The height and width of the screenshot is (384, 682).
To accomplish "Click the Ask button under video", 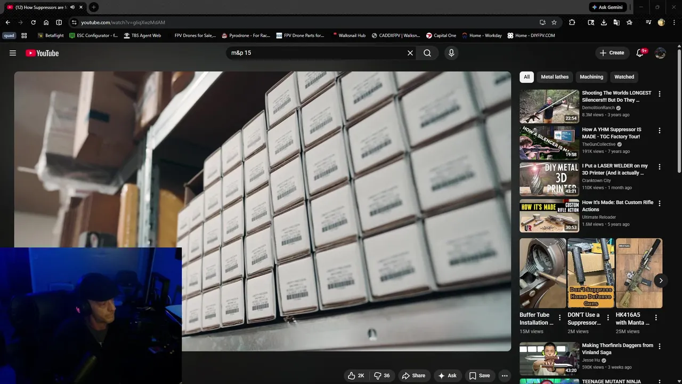I will [x=448, y=375].
